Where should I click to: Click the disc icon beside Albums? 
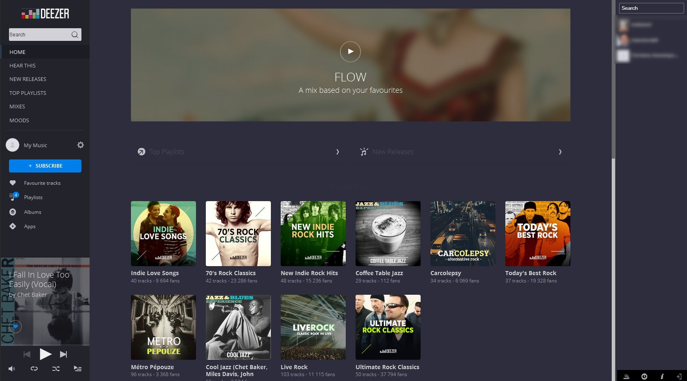click(13, 212)
